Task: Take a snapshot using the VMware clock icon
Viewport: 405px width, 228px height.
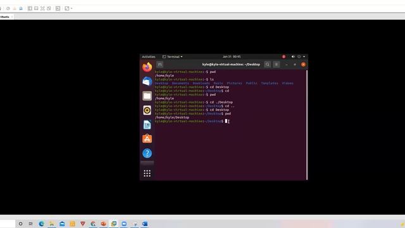Action: [x=8, y=8]
